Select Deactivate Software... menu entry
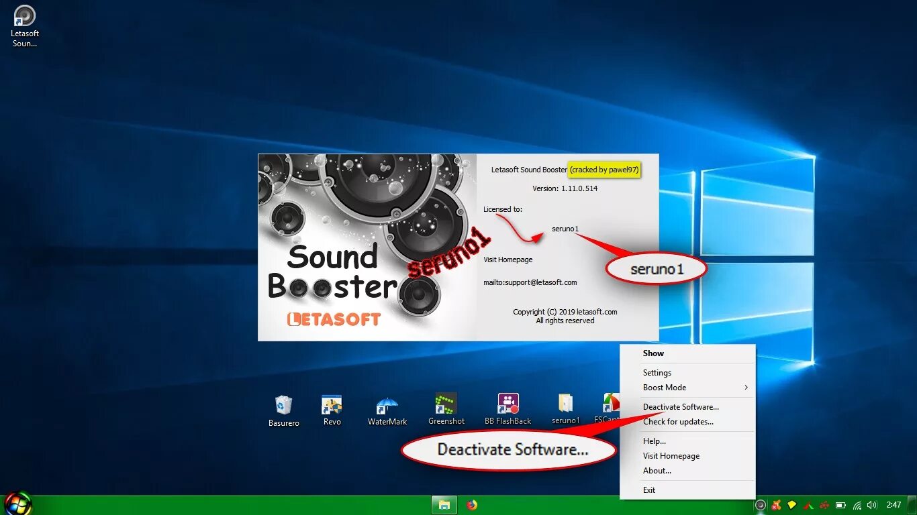Screen dimensions: 917x515 [x=687, y=407]
